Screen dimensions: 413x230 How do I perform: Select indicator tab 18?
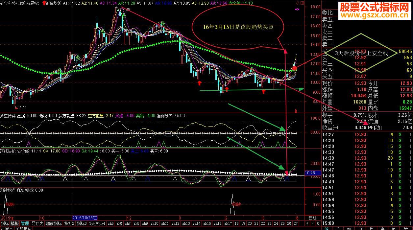tap(237, 223)
